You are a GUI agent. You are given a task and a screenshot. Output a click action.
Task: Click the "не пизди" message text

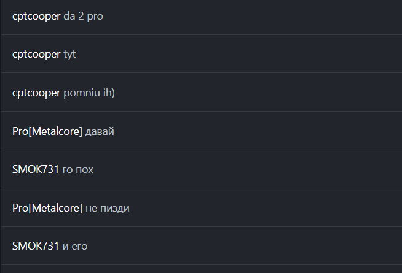tap(107, 209)
